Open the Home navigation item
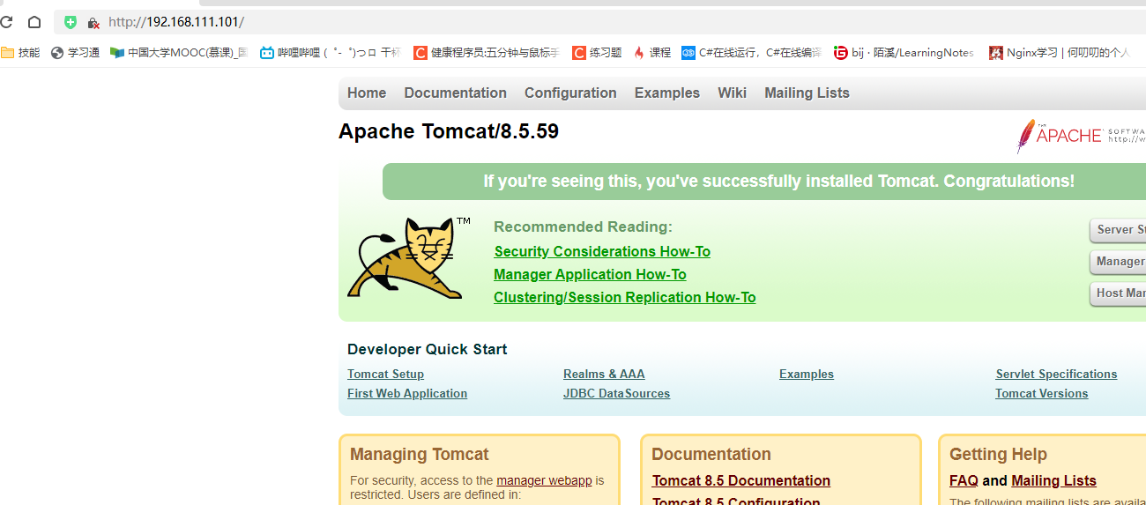 367,93
